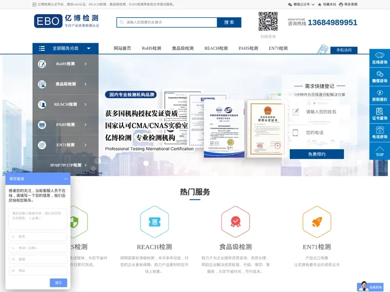The width and height of the screenshot is (390, 292).
Task: Click the 在线咨询 chat bubble icon
Action: click(x=380, y=55)
